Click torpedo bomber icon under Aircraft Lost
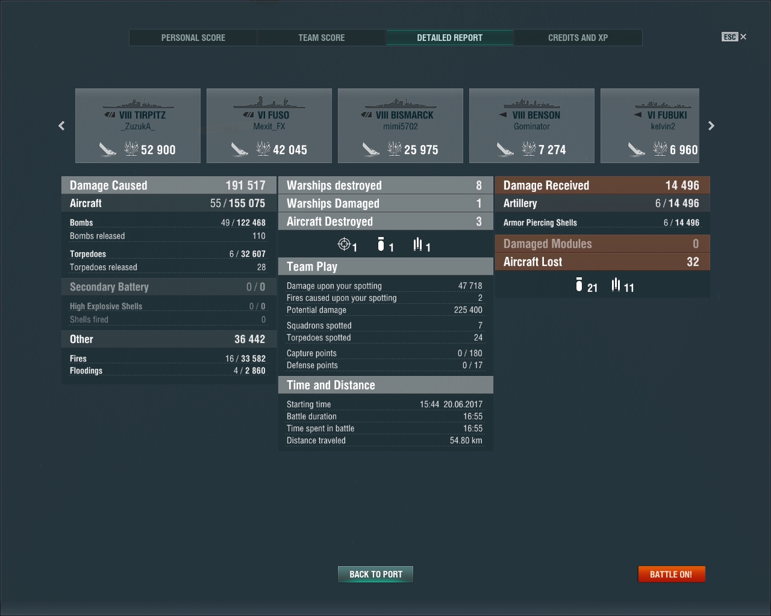771x616 pixels. pos(616,285)
